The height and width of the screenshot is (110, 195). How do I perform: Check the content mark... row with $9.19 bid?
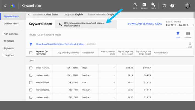point(31,75)
